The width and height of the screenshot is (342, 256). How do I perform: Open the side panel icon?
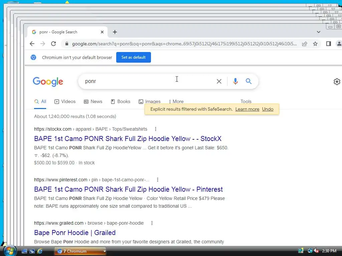(x=329, y=44)
